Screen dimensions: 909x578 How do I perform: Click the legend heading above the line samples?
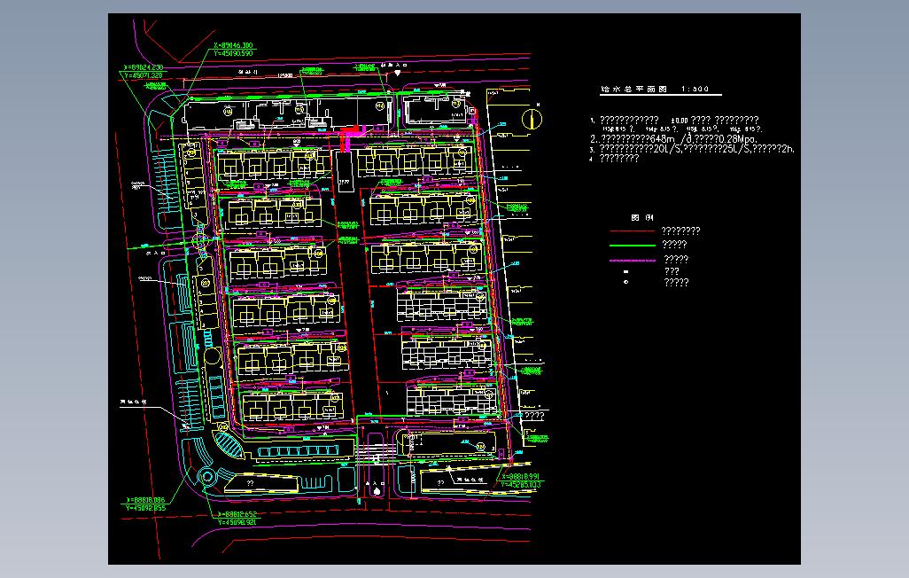click(x=642, y=217)
